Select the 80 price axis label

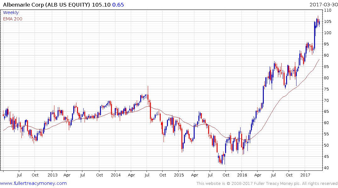(x=326, y=78)
